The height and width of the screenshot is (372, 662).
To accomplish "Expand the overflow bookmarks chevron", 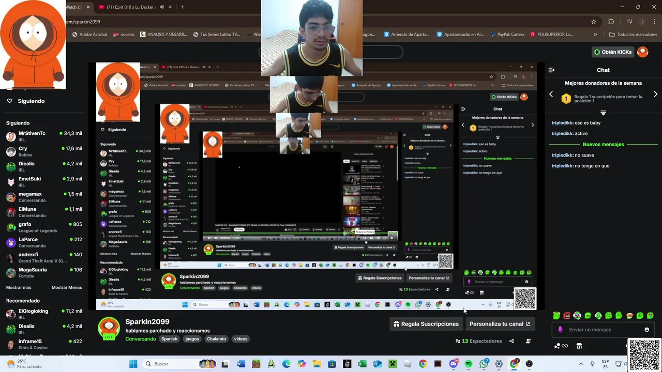I will [x=595, y=35].
